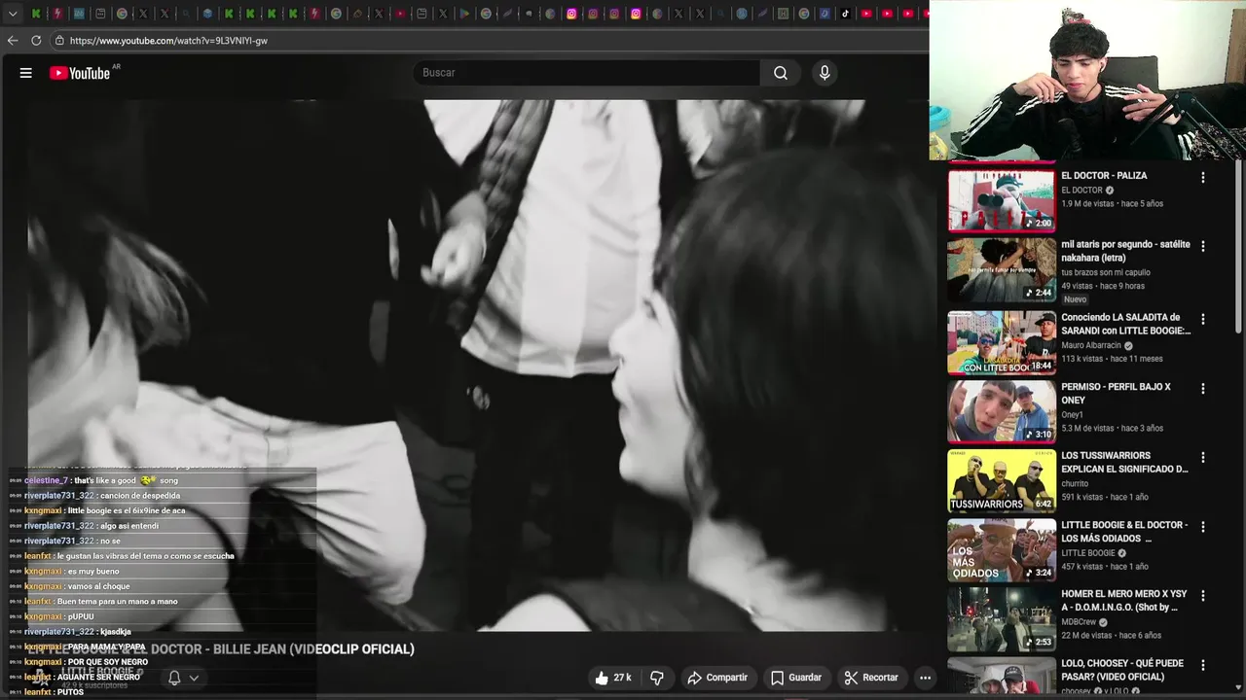Click the browser URL address field

[487, 41]
